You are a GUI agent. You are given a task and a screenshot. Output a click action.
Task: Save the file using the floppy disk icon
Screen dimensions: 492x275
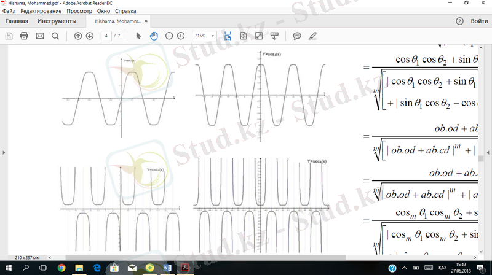[9, 36]
